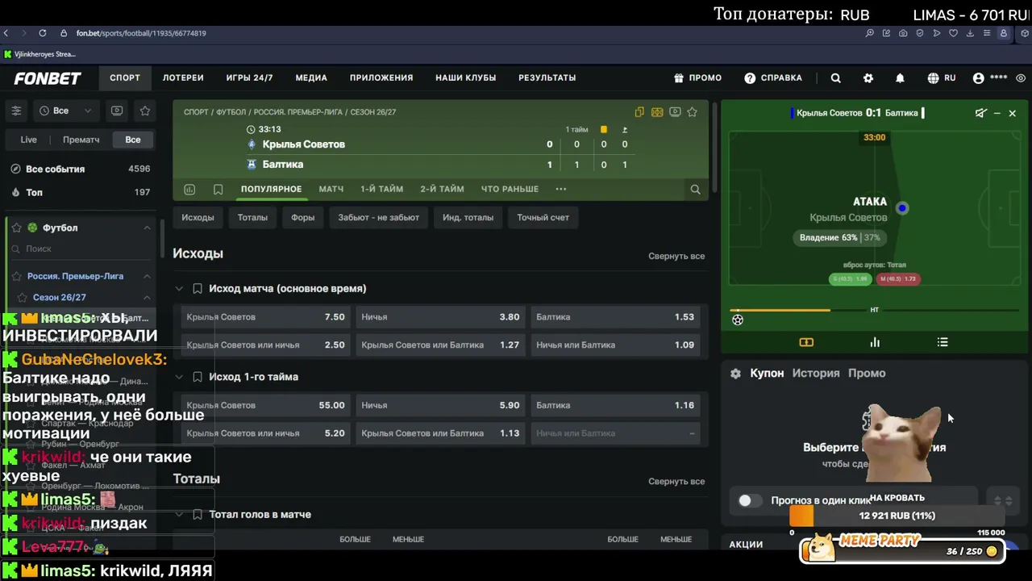Open the RU language selector
The width and height of the screenshot is (1032, 581).
(x=942, y=78)
